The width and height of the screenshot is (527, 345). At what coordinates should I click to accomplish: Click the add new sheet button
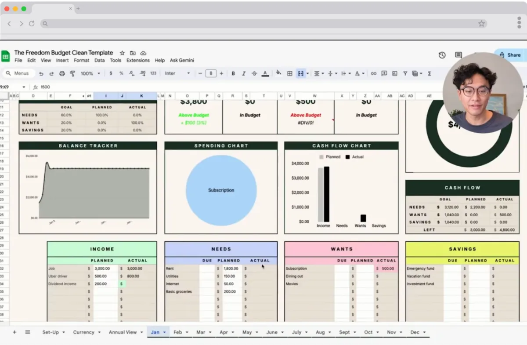[x=14, y=332]
